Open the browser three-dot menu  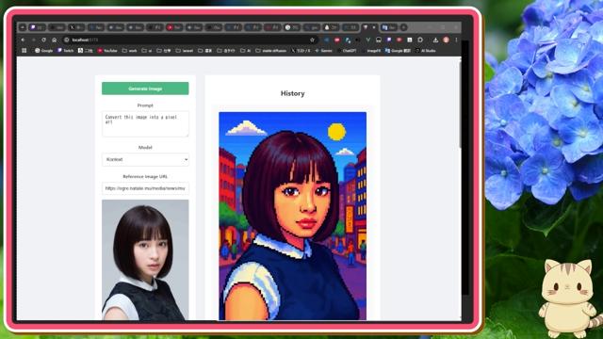(x=456, y=40)
